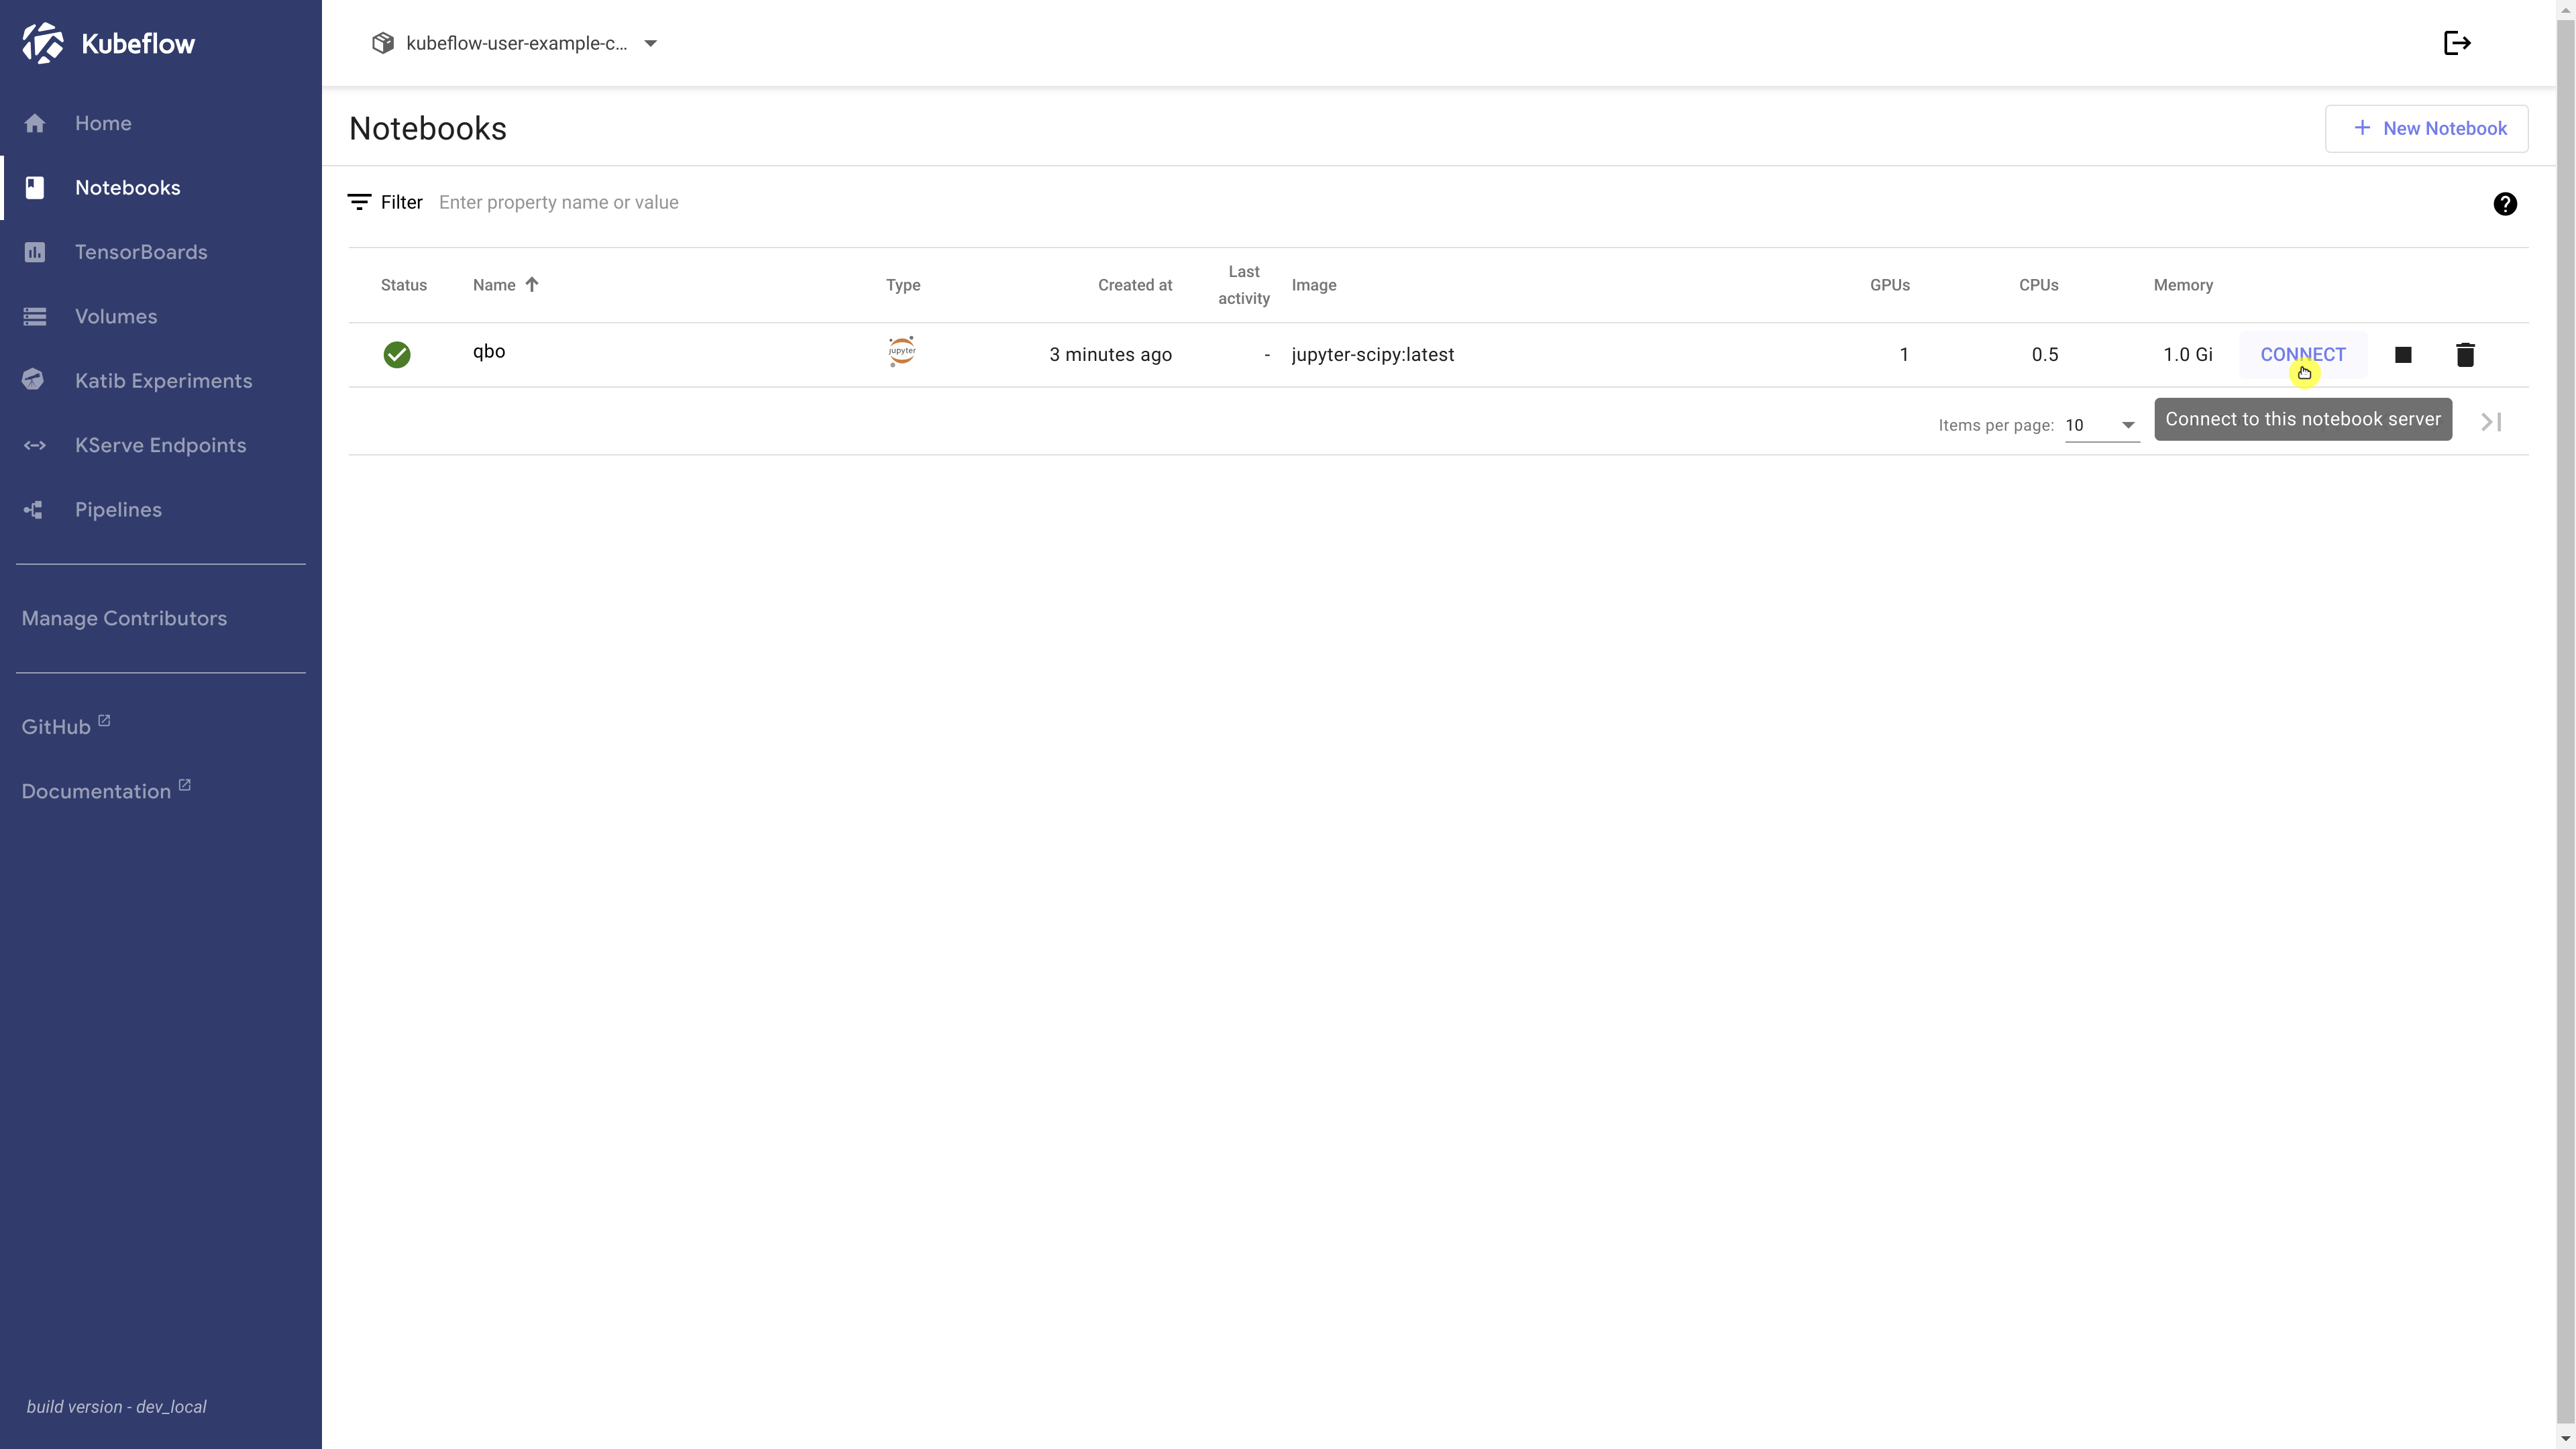Click the green ready status checkmark

[397, 355]
